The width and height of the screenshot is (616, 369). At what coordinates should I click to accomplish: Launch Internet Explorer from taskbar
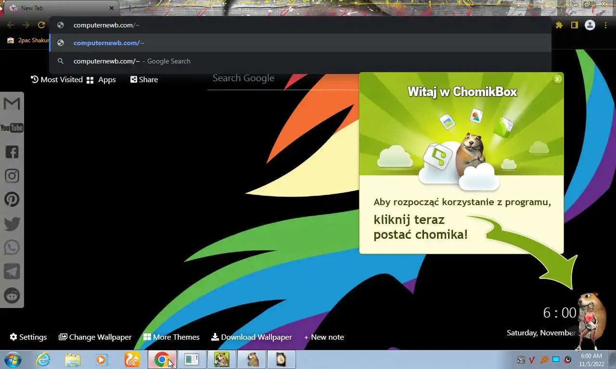pos(43,359)
